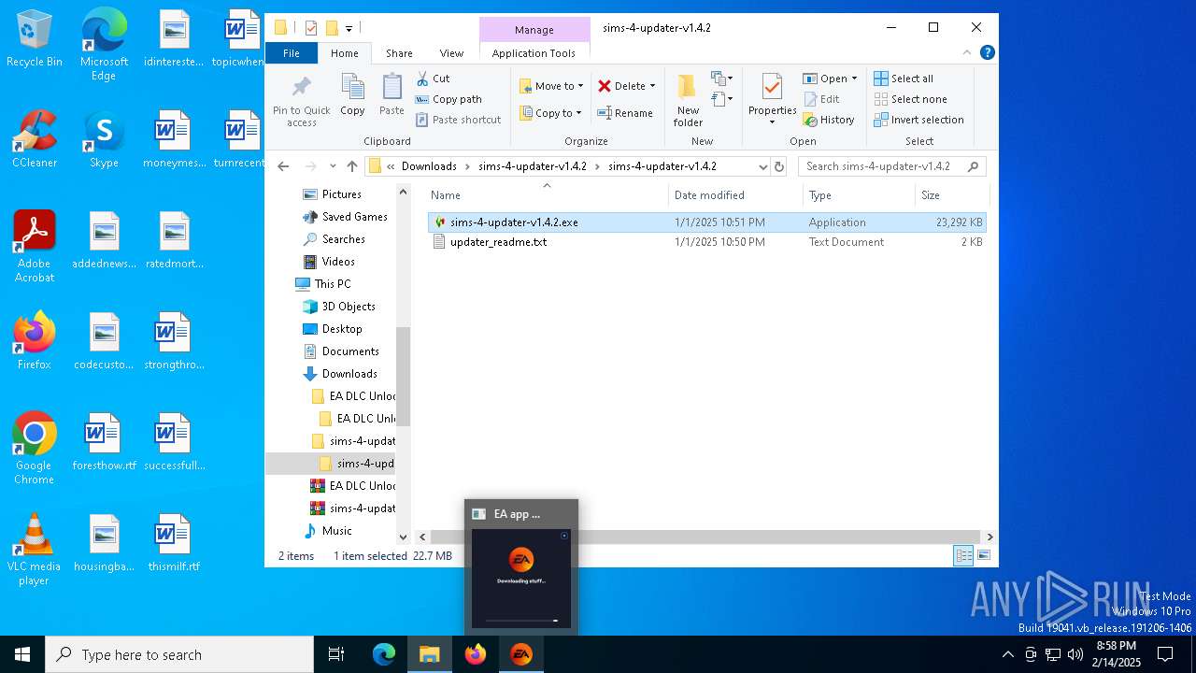Select sims-4-updater-v1.4.2.exe file
The image size is (1196, 673).
(x=706, y=222)
